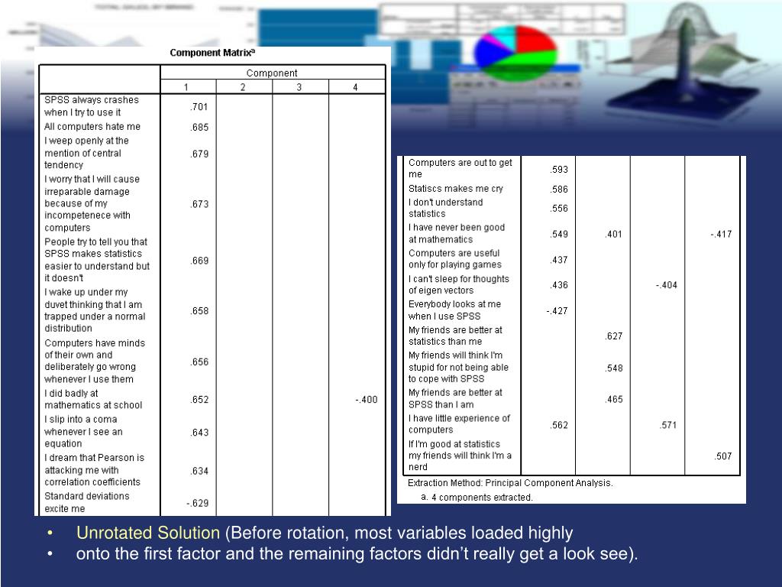Click the loading value .658

[x=199, y=311]
